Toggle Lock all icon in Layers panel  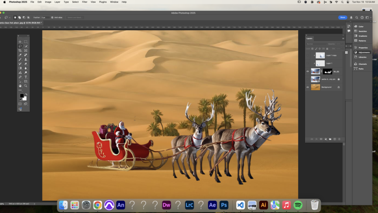327,48
